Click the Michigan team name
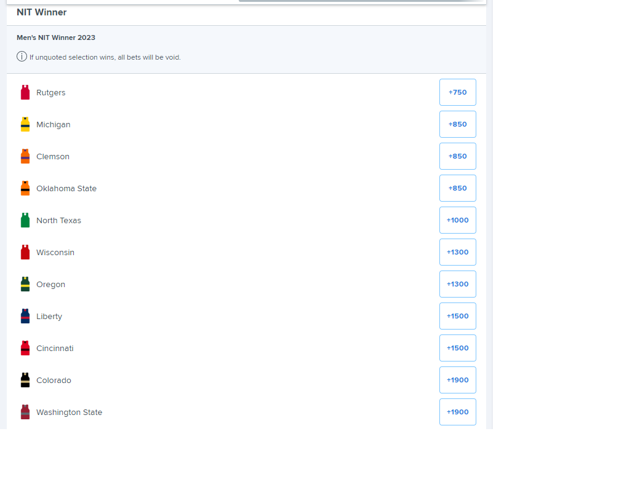 tap(53, 124)
